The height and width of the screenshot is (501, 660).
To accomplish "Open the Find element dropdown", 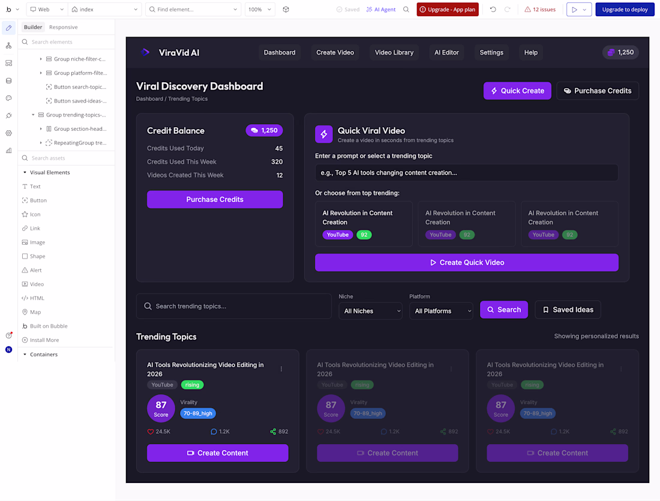I will point(193,9).
